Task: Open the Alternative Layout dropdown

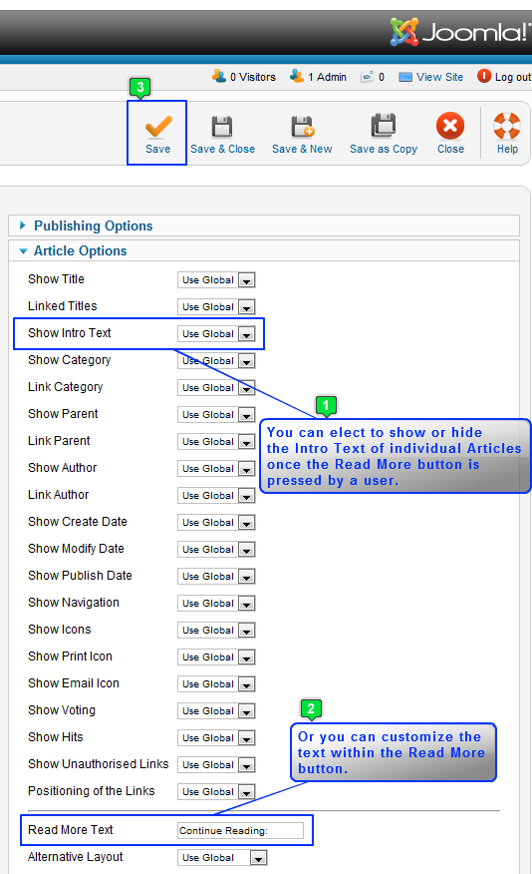Action: (222, 857)
